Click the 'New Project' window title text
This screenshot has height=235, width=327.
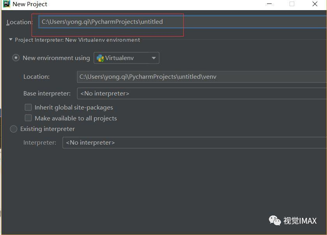(x=30, y=4)
